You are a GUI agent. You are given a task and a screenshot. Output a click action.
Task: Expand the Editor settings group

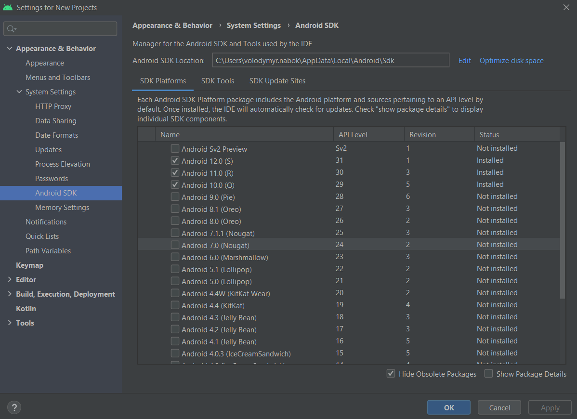click(10, 280)
